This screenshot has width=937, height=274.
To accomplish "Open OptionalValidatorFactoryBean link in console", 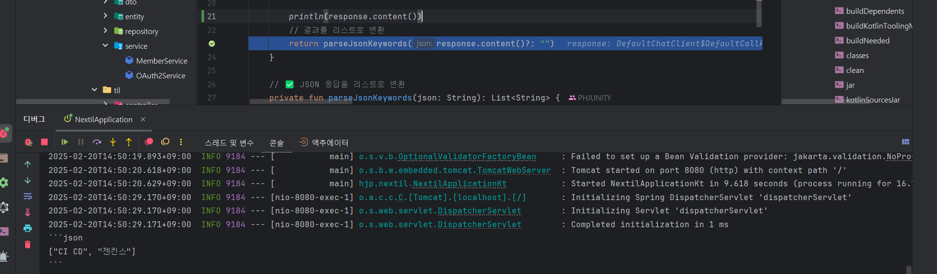I will pyautogui.click(x=467, y=157).
